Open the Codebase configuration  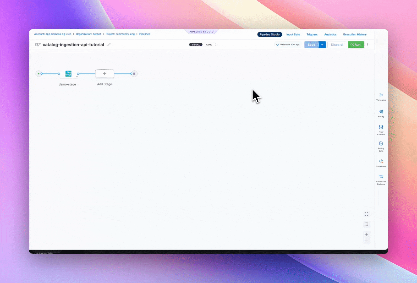381,162
